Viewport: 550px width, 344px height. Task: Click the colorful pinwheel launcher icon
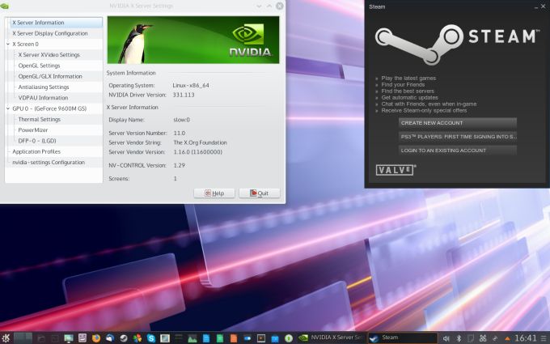click(x=137, y=338)
